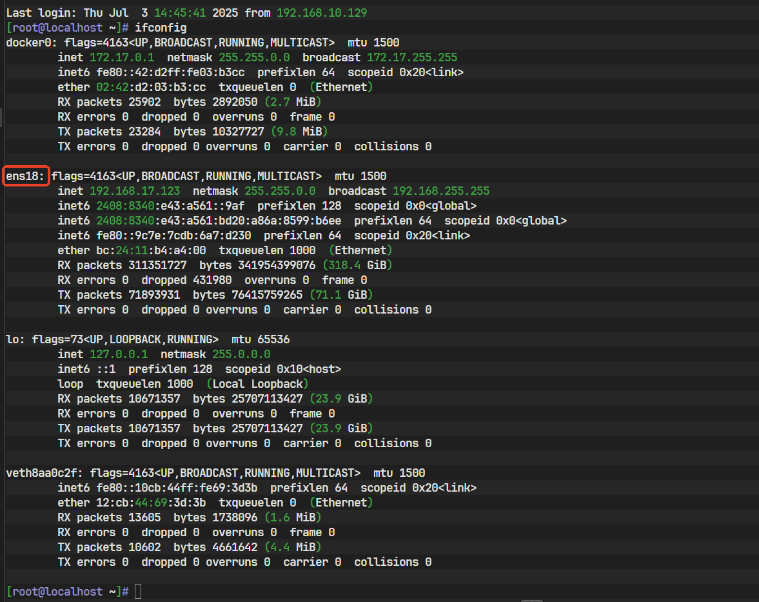Click lo RX packets count 10671357

154,399
